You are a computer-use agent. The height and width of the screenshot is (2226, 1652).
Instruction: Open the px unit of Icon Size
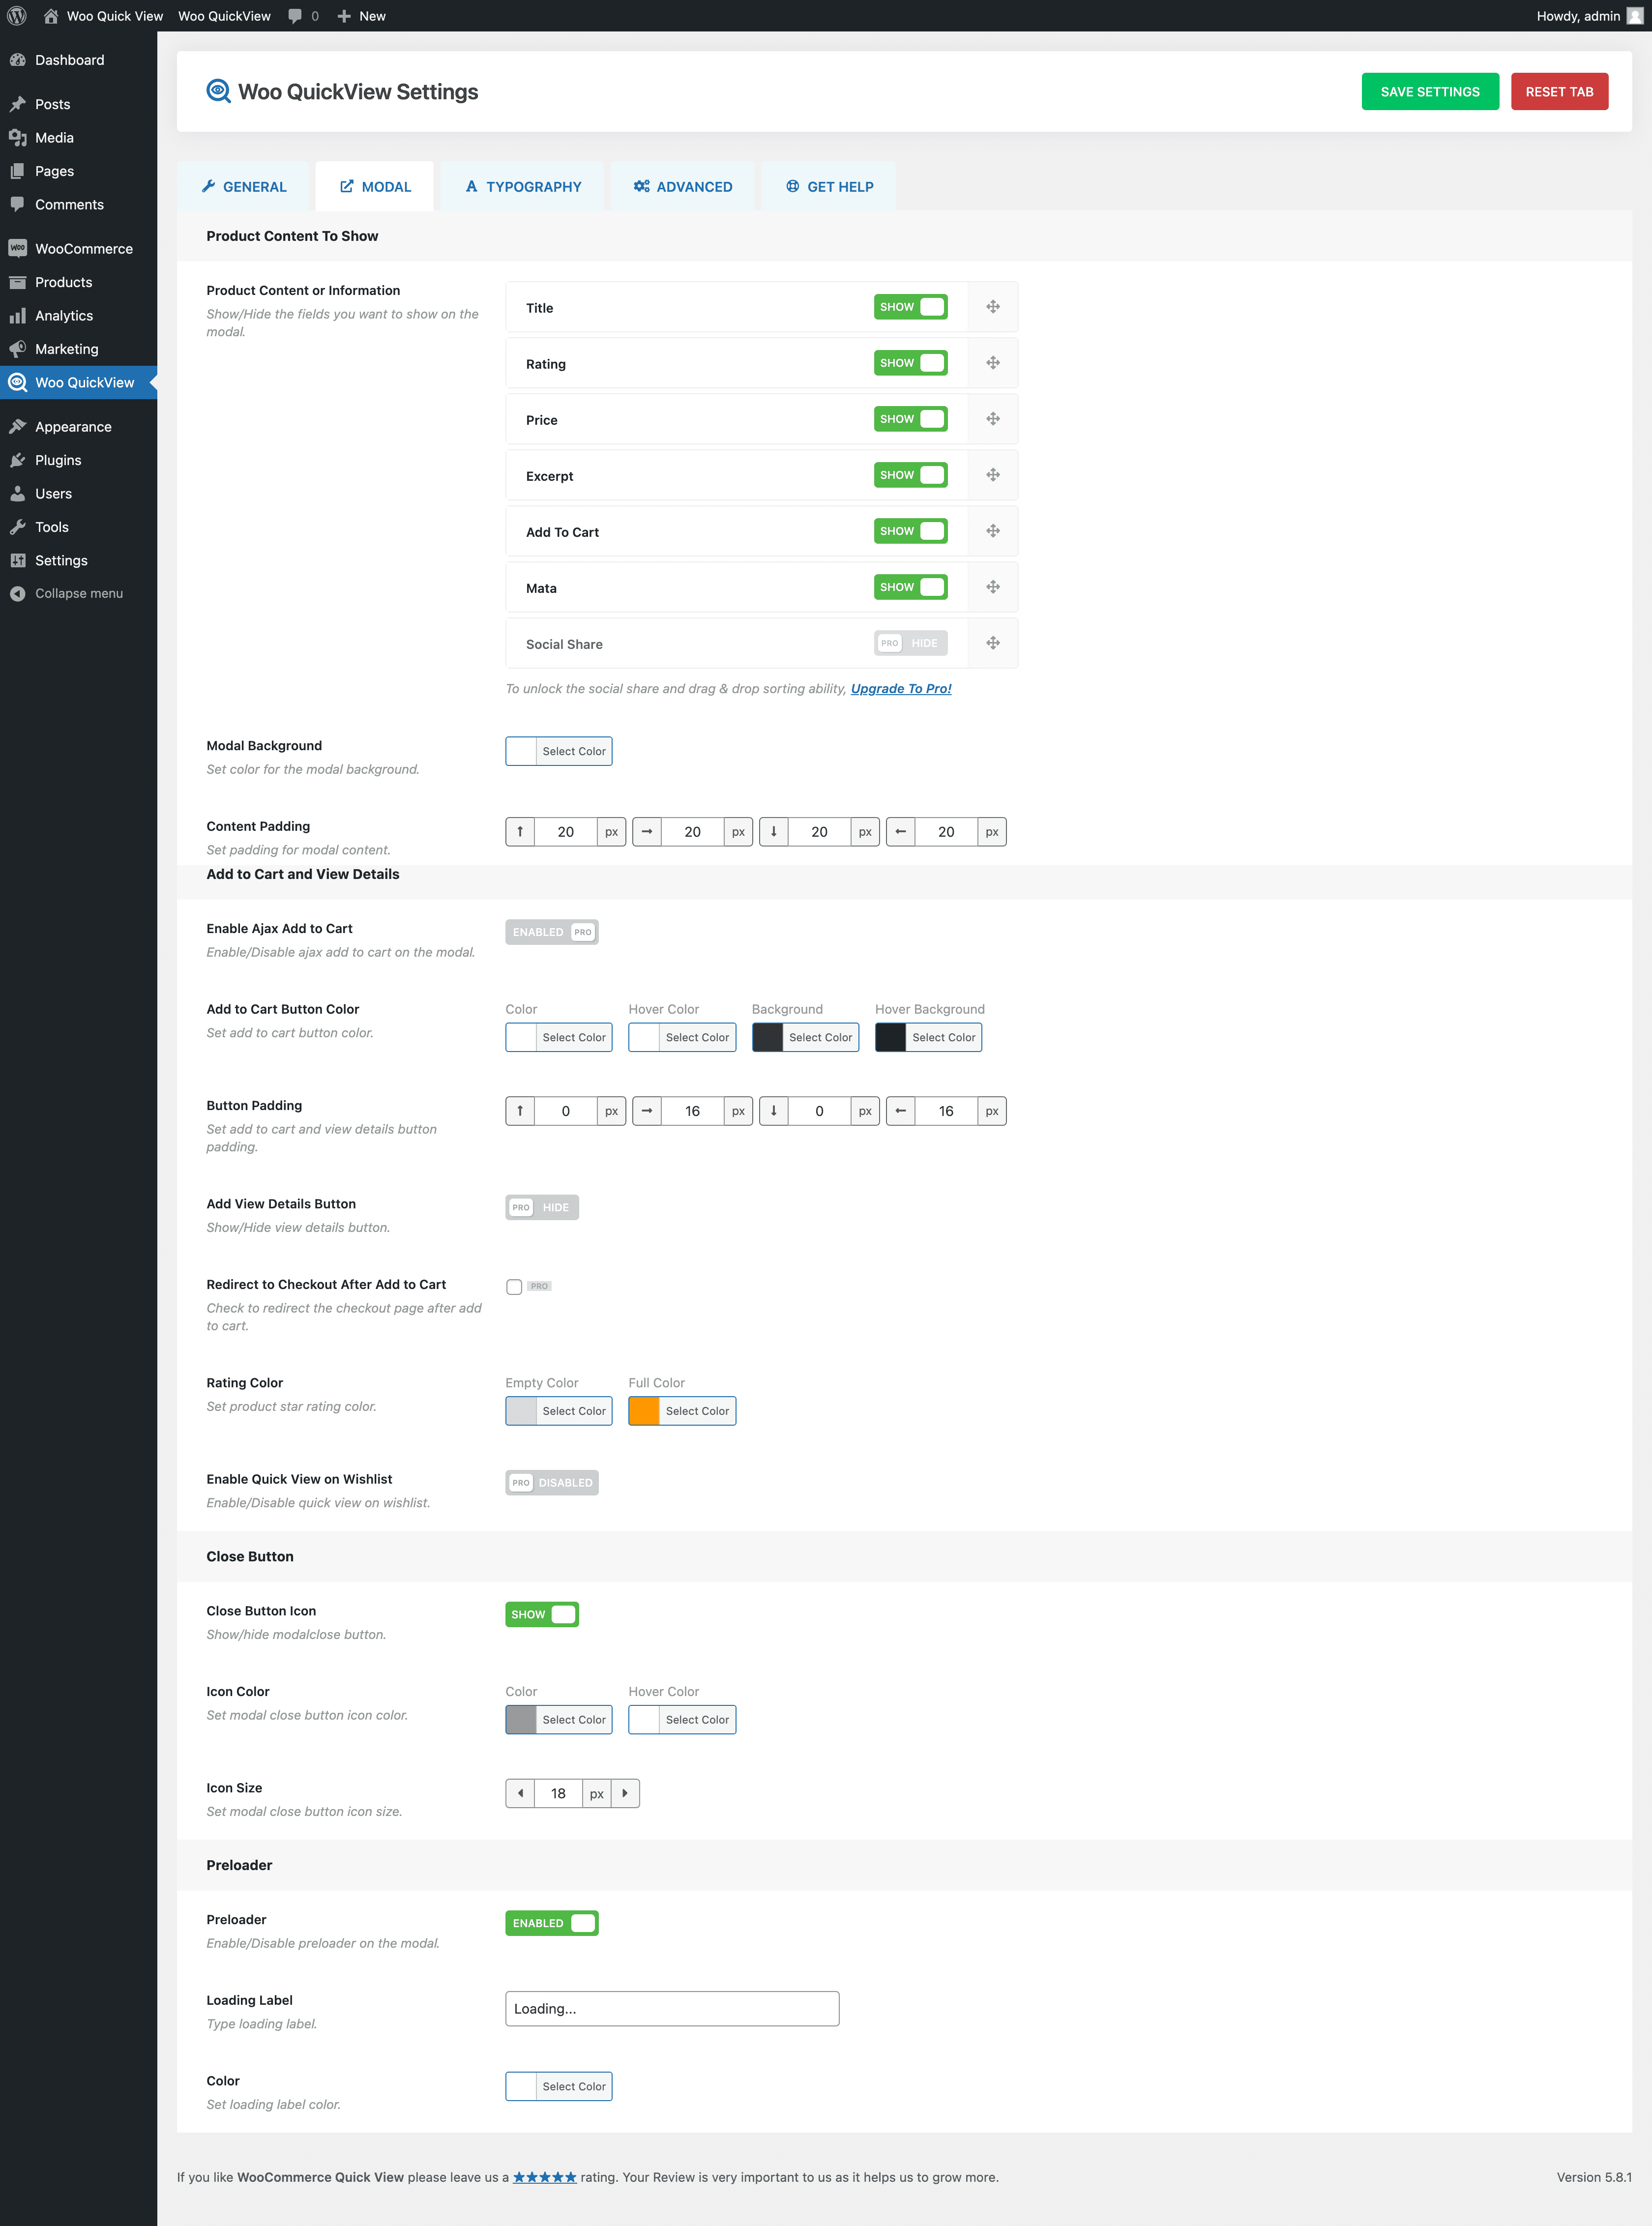[597, 1793]
